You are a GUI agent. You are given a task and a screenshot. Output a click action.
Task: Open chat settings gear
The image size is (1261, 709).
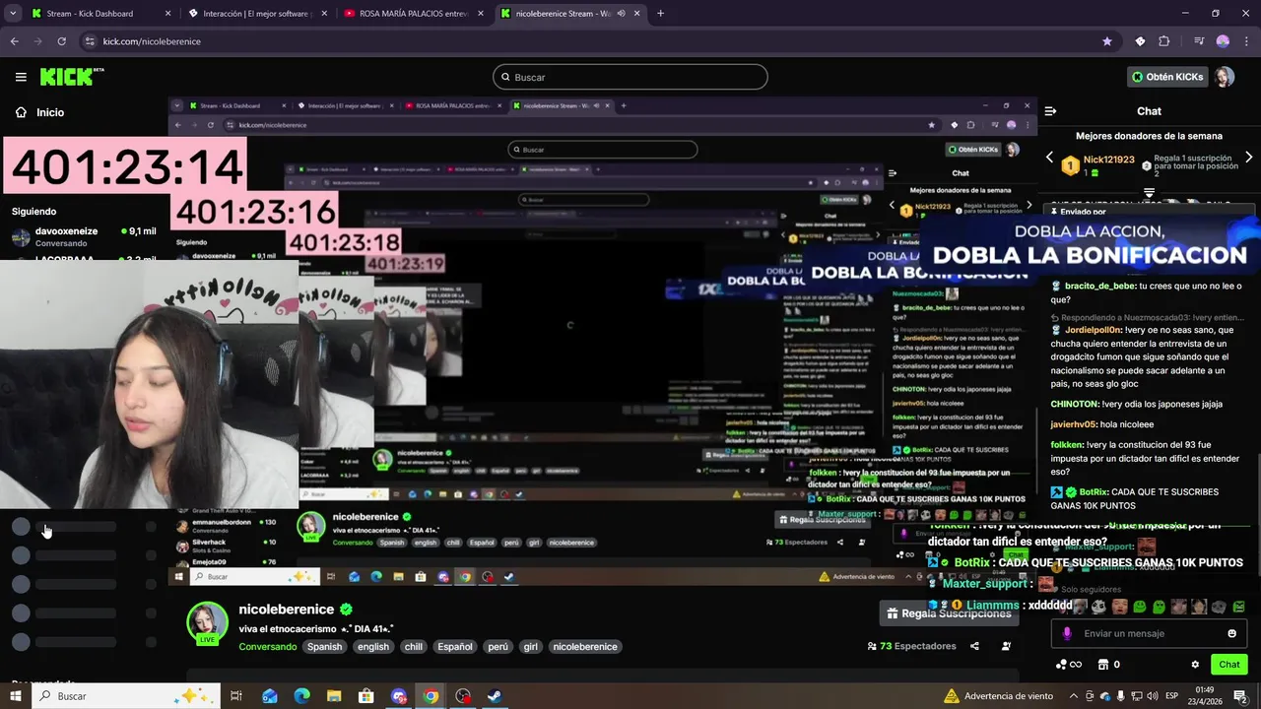pyautogui.click(x=1195, y=665)
